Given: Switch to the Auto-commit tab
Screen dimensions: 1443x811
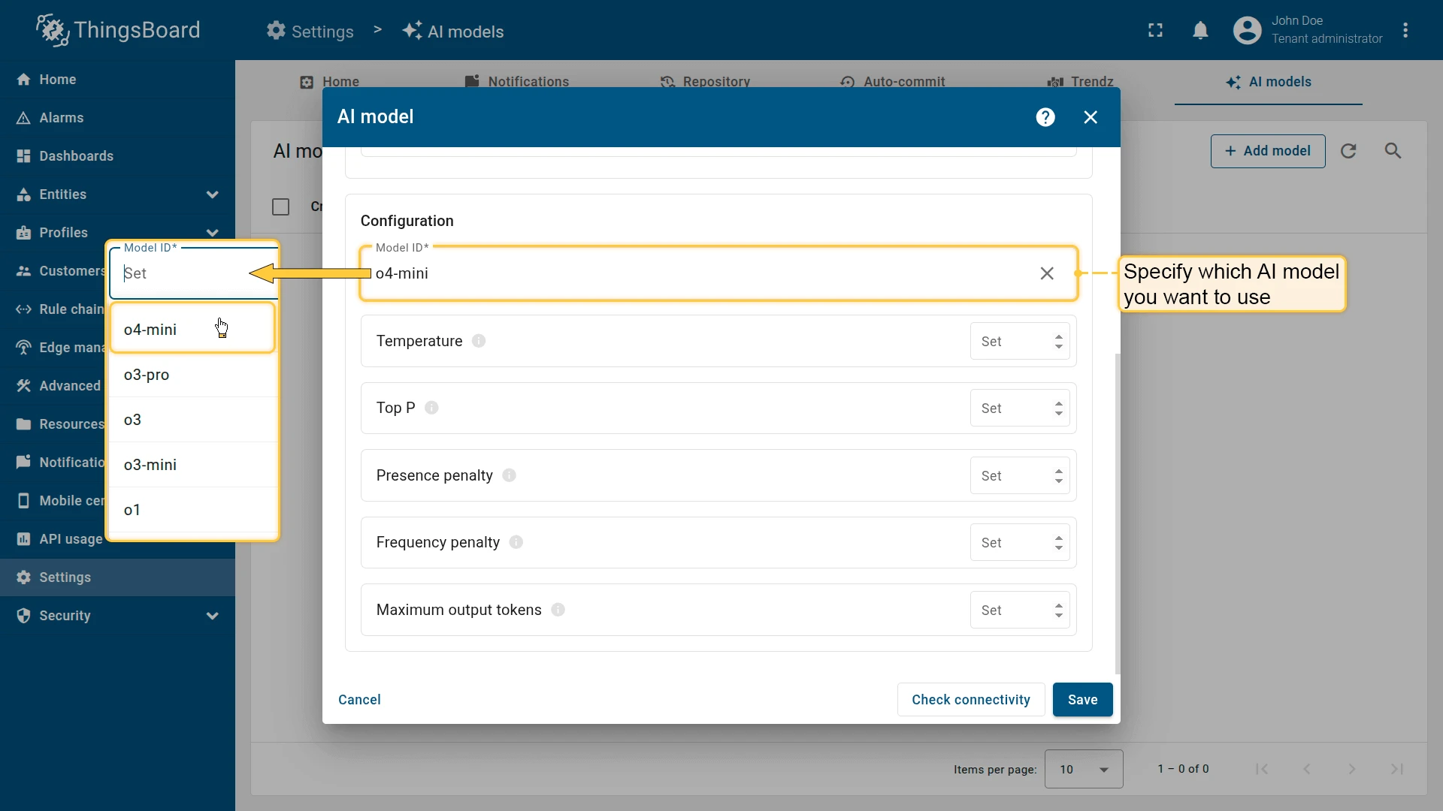Looking at the screenshot, I should point(892,82).
